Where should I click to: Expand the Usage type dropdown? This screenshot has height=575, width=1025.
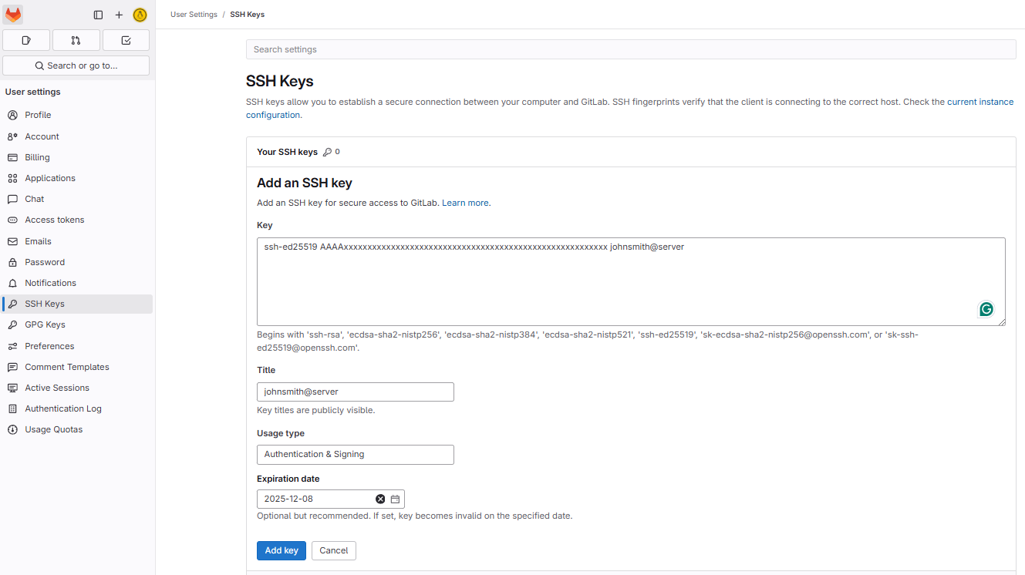355,455
